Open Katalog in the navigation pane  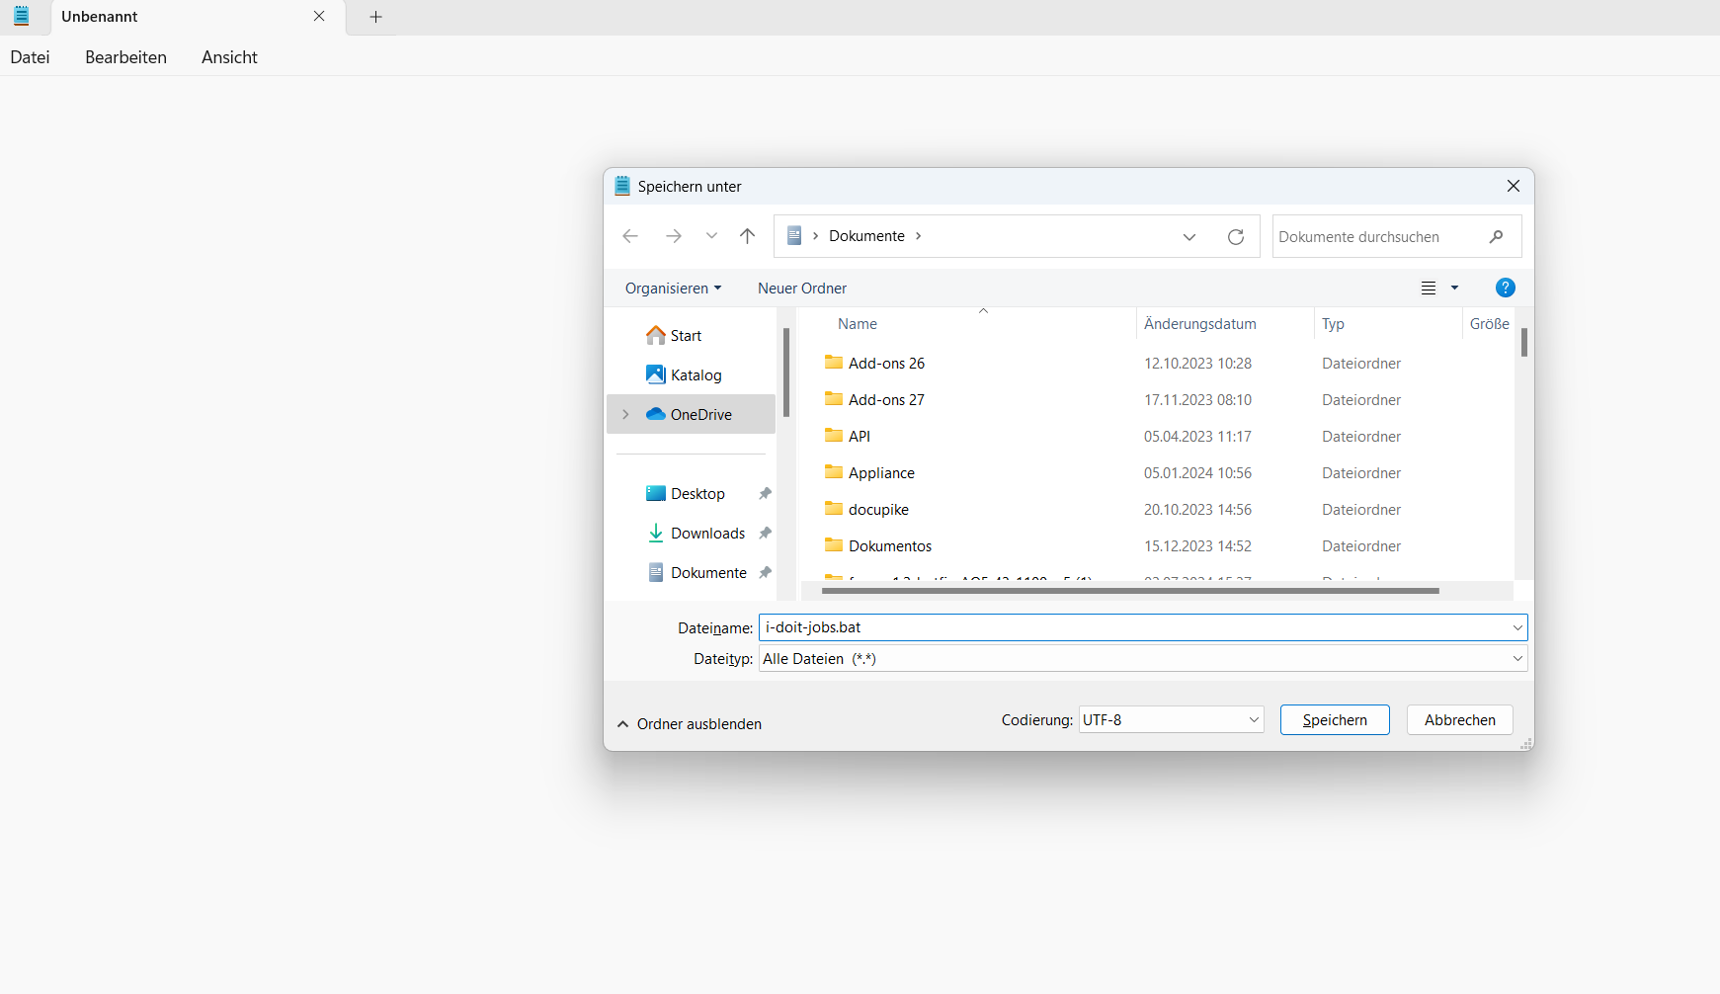[x=696, y=375]
